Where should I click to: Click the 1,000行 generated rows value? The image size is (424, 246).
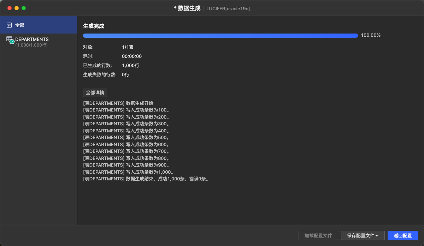click(x=130, y=65)
